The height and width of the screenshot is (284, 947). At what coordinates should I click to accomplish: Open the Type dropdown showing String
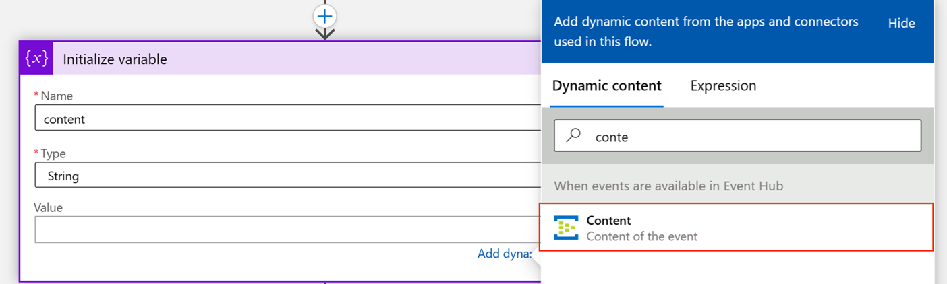[x=283, y=176]
